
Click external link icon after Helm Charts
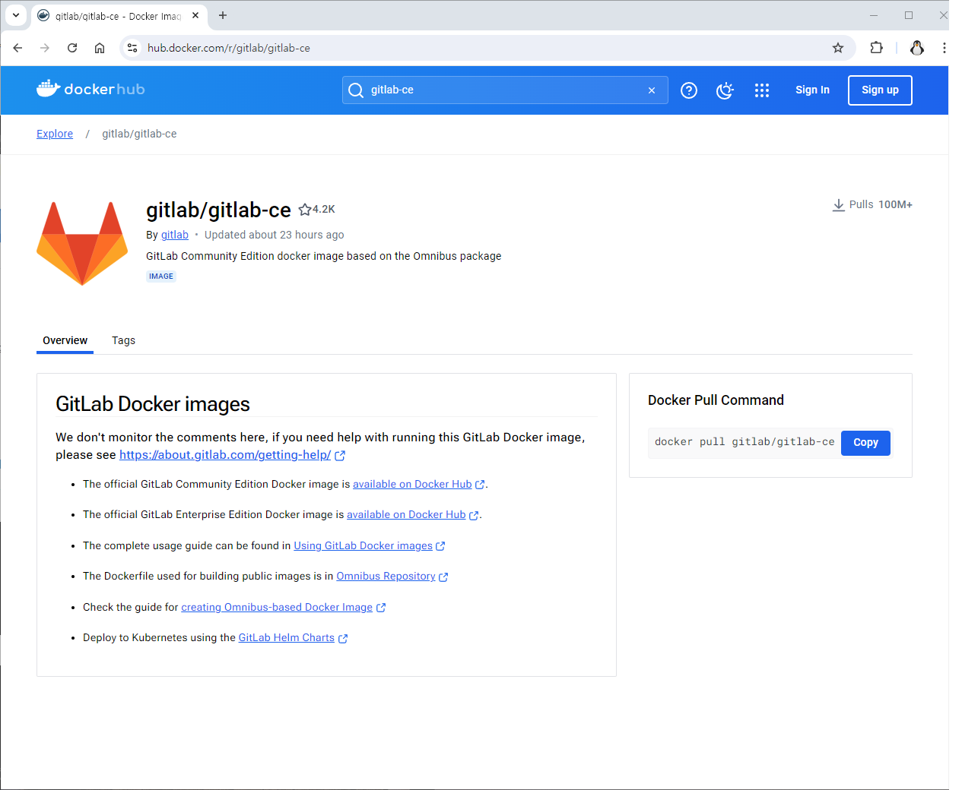(x=343, y=639)
